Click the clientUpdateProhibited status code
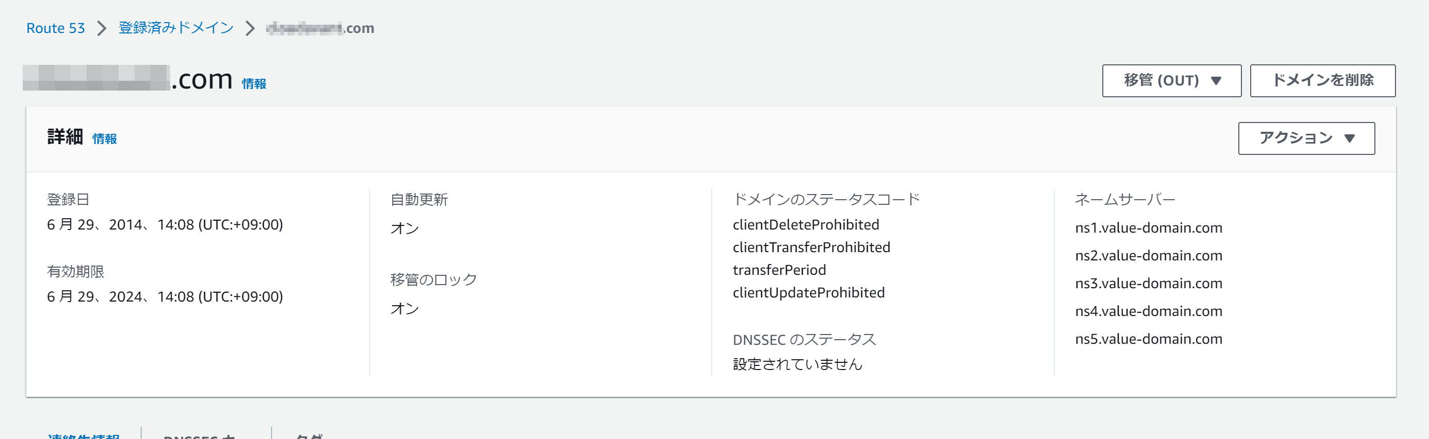The height and width of the screenshot is (439, 1429). pyautogui.click(x=808, y=293)
